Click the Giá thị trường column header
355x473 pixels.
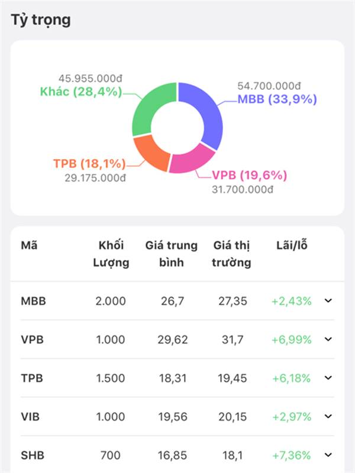tap(231, 254)
